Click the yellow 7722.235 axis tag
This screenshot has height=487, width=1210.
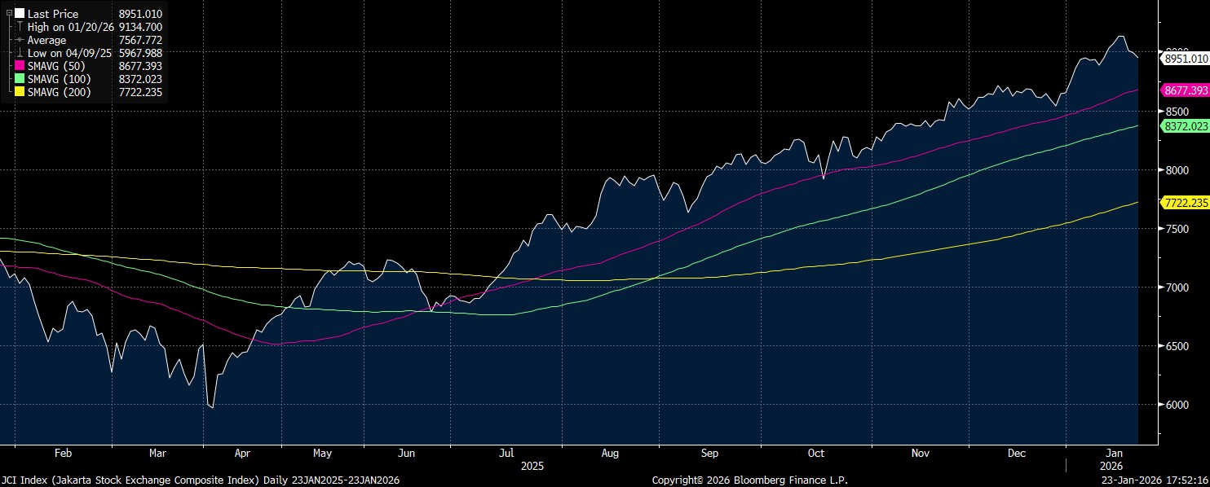[1185, 203]
